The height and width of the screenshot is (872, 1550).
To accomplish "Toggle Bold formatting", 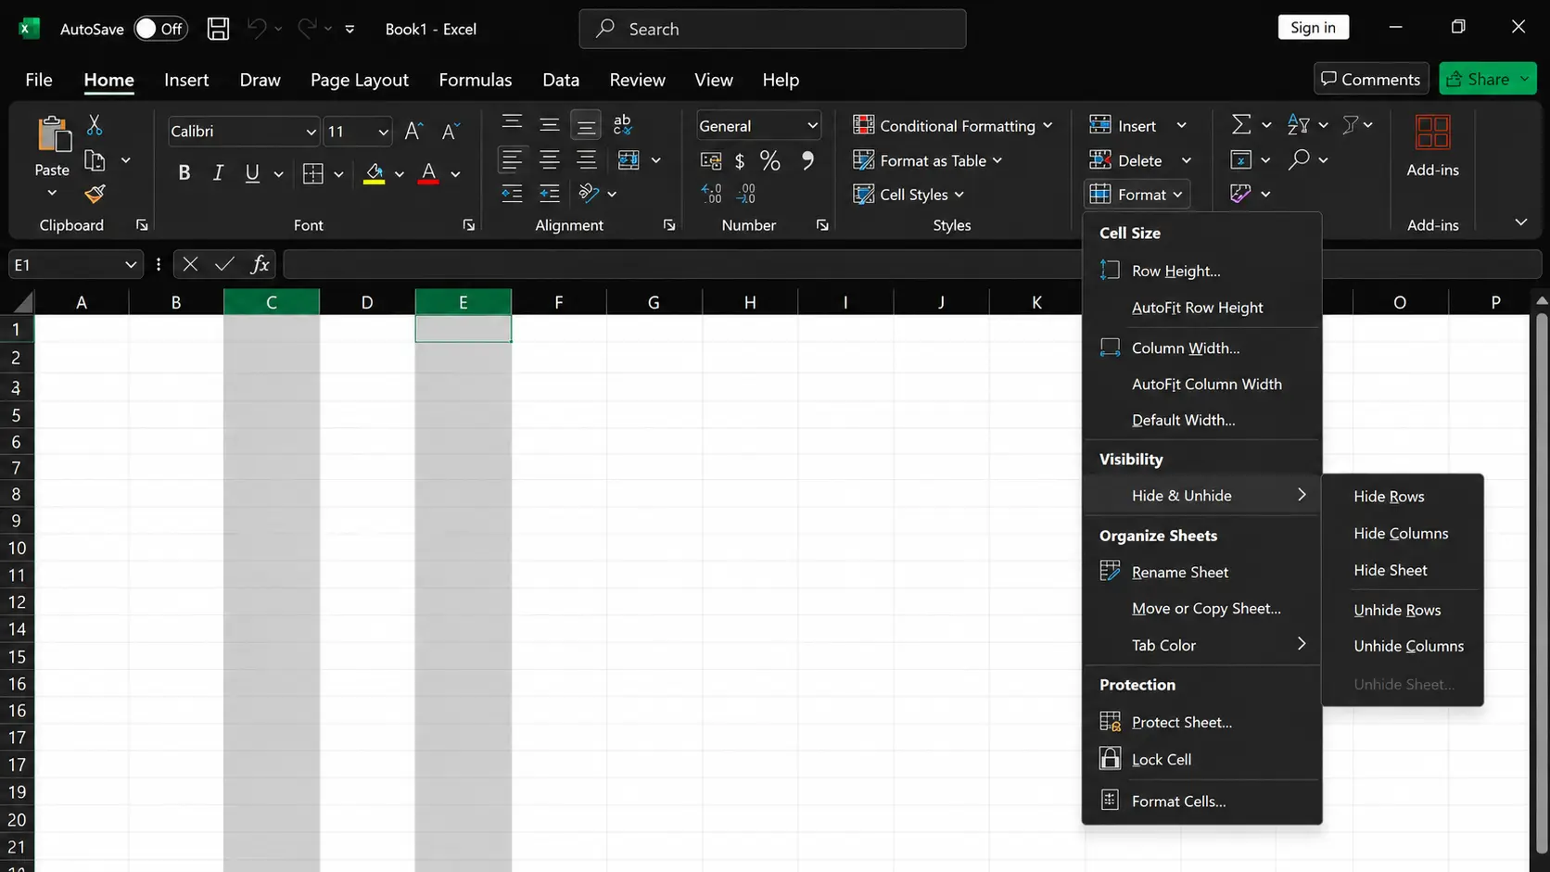I will 184,173.
